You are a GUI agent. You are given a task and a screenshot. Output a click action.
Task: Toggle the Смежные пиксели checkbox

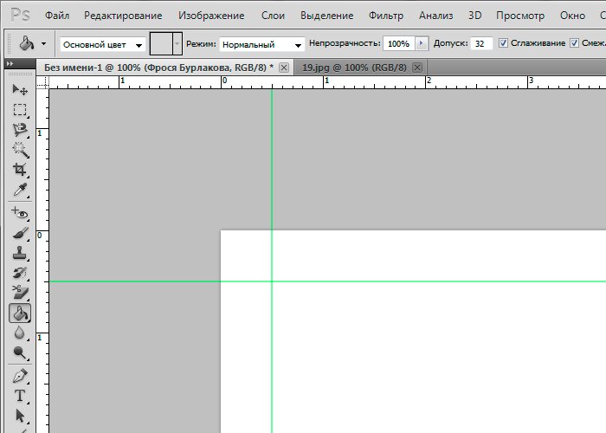point(574,43)
